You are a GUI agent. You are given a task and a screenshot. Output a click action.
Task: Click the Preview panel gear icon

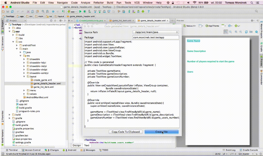252,20
